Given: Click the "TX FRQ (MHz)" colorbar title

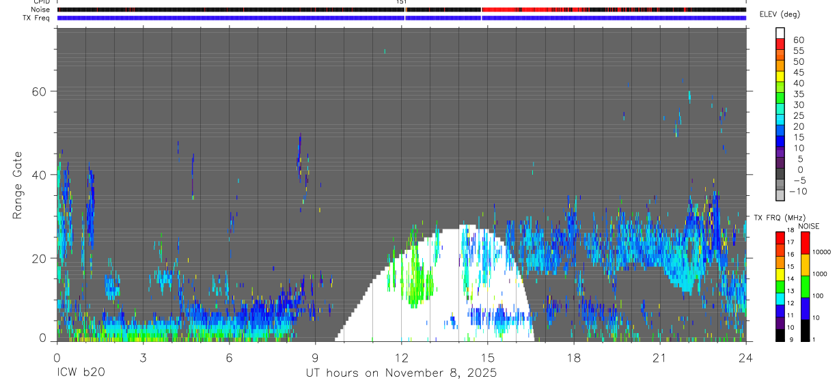Looking at the screenshot, I should click(x=779, y=218).
